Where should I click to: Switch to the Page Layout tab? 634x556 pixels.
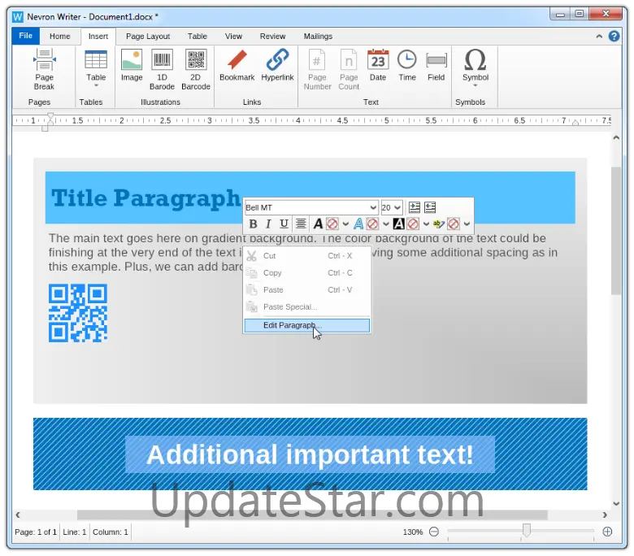tap(148, 37)
